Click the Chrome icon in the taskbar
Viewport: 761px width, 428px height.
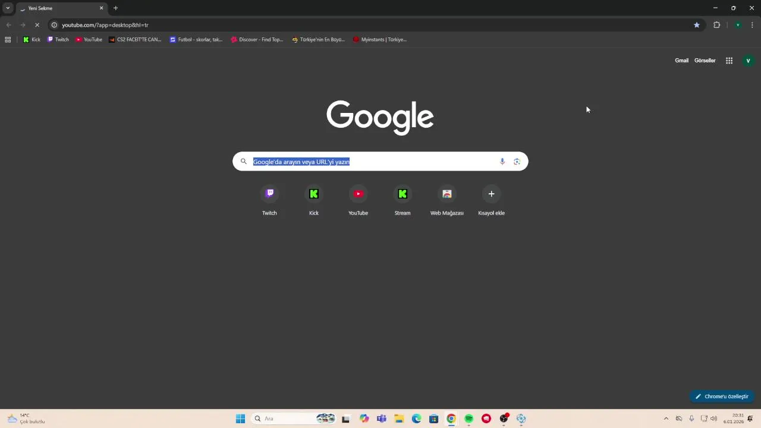[451, 418]
